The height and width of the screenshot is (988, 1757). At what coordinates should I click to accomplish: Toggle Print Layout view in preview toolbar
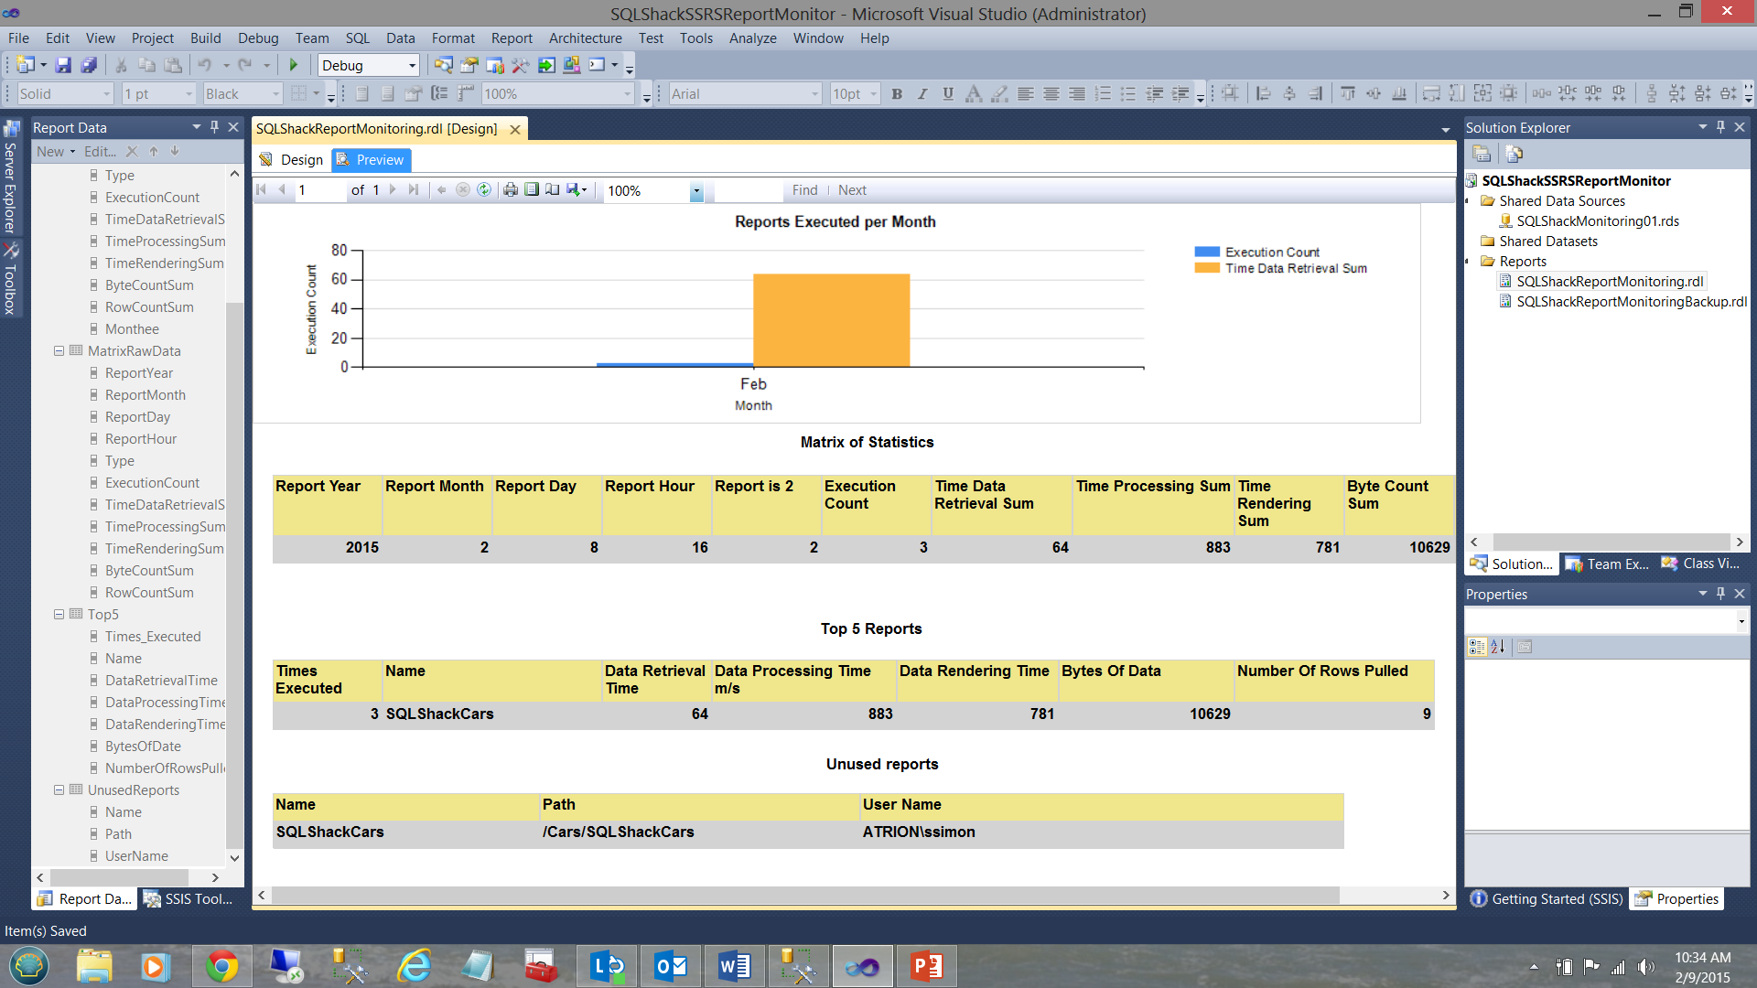532,190
